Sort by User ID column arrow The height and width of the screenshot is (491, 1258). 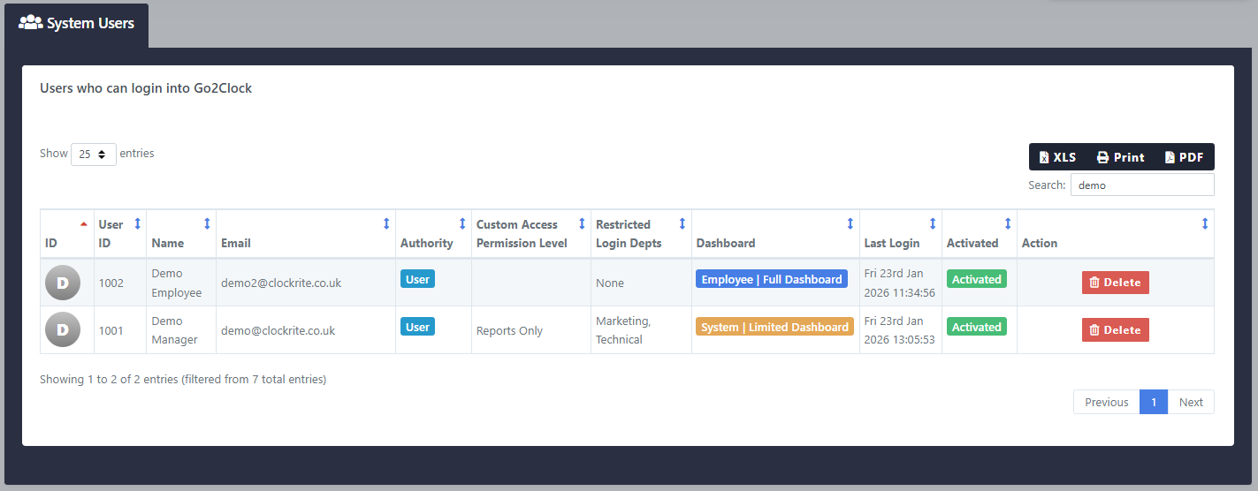137,224
